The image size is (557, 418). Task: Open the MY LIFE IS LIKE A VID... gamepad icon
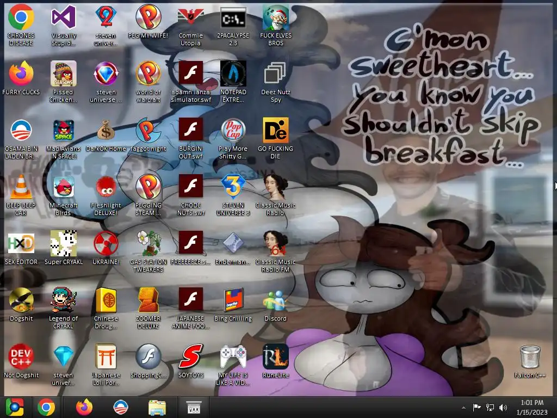(x=233, y=356)
